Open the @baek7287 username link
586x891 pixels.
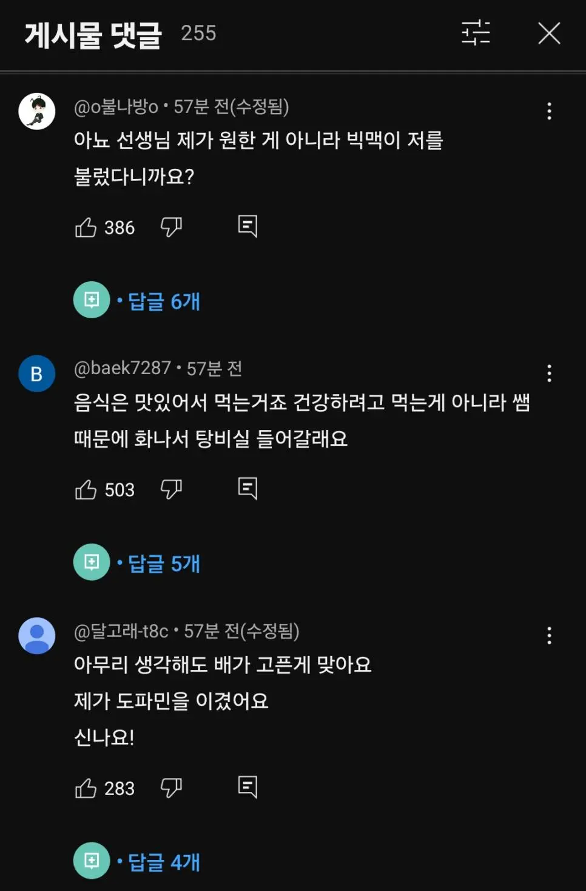123,368
